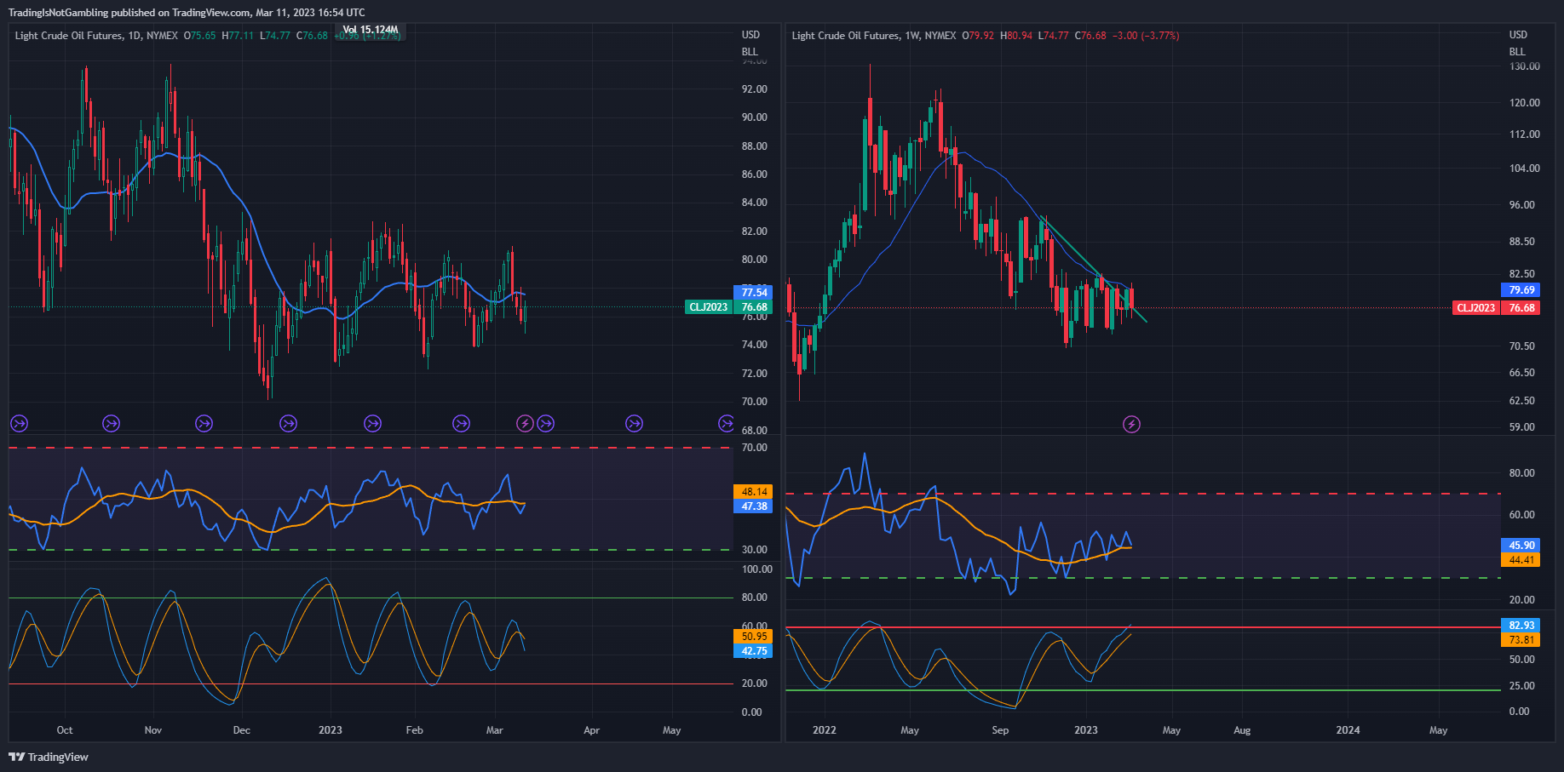Click the blue 82.93 weekly stochastic value label
Screen dimensions: 1564x772
[x=1521, y=626]
